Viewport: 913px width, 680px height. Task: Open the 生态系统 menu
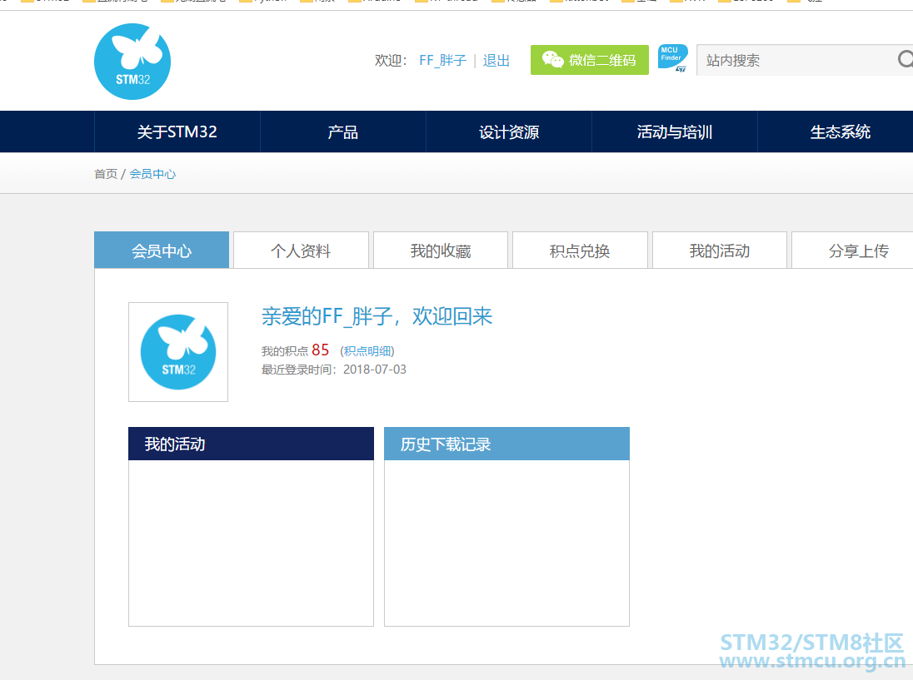click(x=841, y=132)
